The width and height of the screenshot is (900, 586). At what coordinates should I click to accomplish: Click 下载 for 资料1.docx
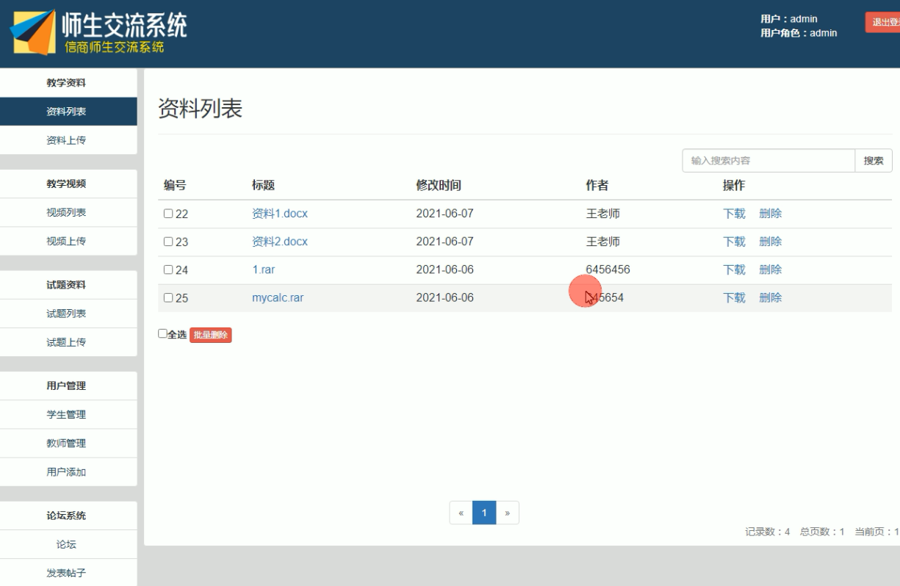734,214
